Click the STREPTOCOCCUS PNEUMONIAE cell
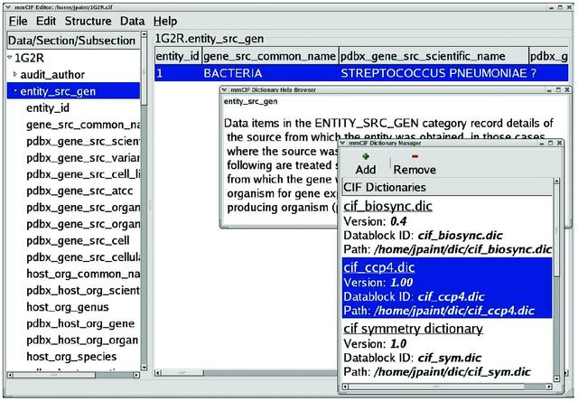The width and height of the screenshot is (578, 401). [433, 73]
